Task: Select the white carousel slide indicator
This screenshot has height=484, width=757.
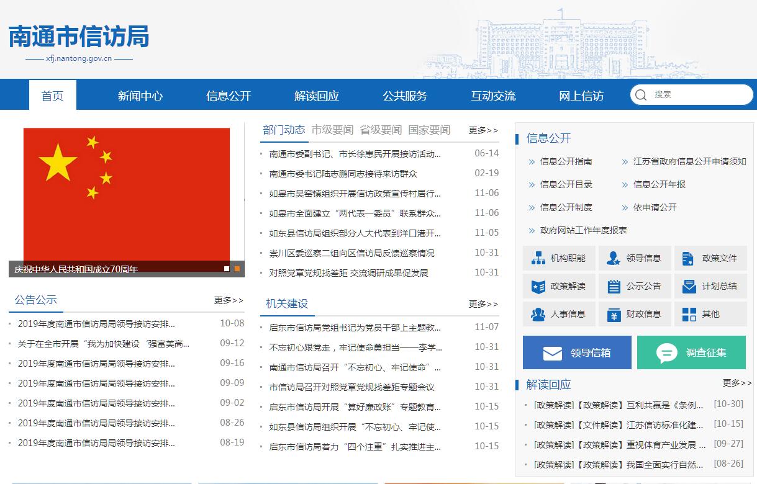Action: coord(227,269)
